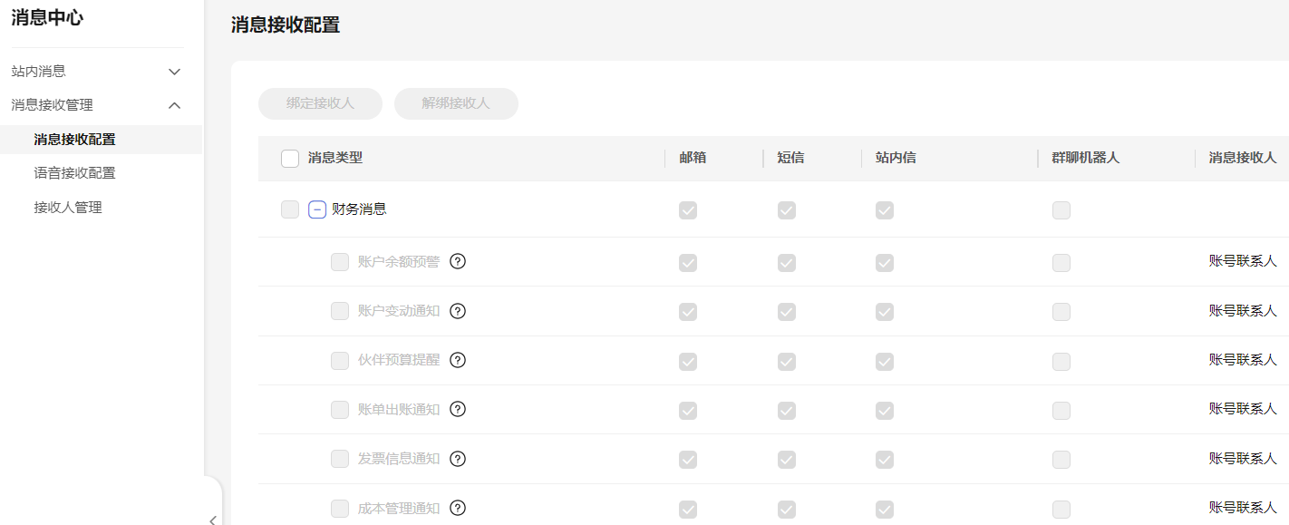This screenshot has height=525, width=1289.
Task: Check the 账户余额预警 row selection checkbox
Action: point(340,262)
